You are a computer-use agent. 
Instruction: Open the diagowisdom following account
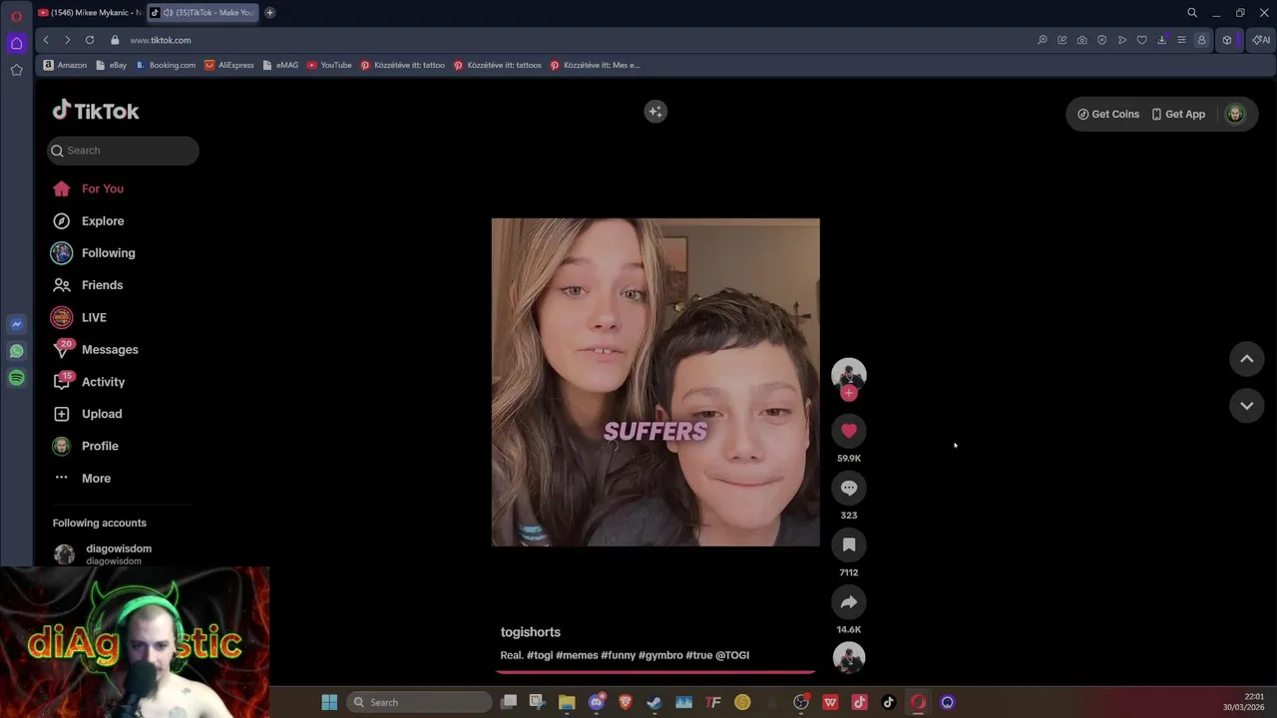103,554
